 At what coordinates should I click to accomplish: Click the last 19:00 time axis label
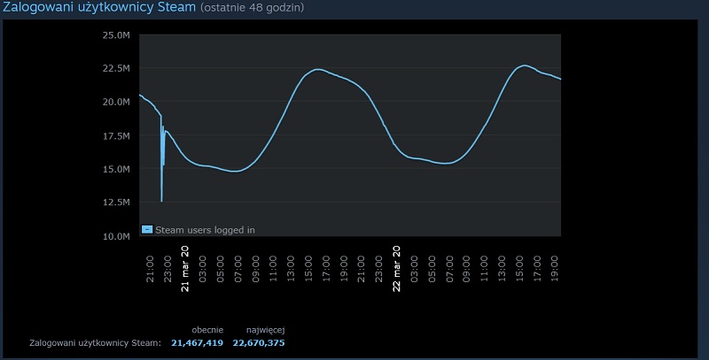[555, 269]
